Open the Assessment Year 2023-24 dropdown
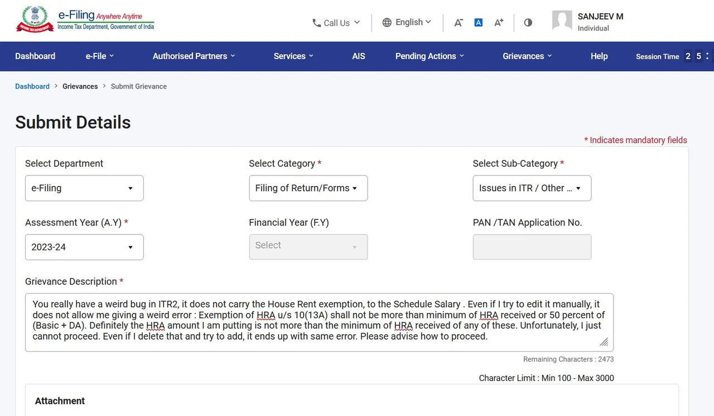Screen dimensions: 714x416 (84, 247)
